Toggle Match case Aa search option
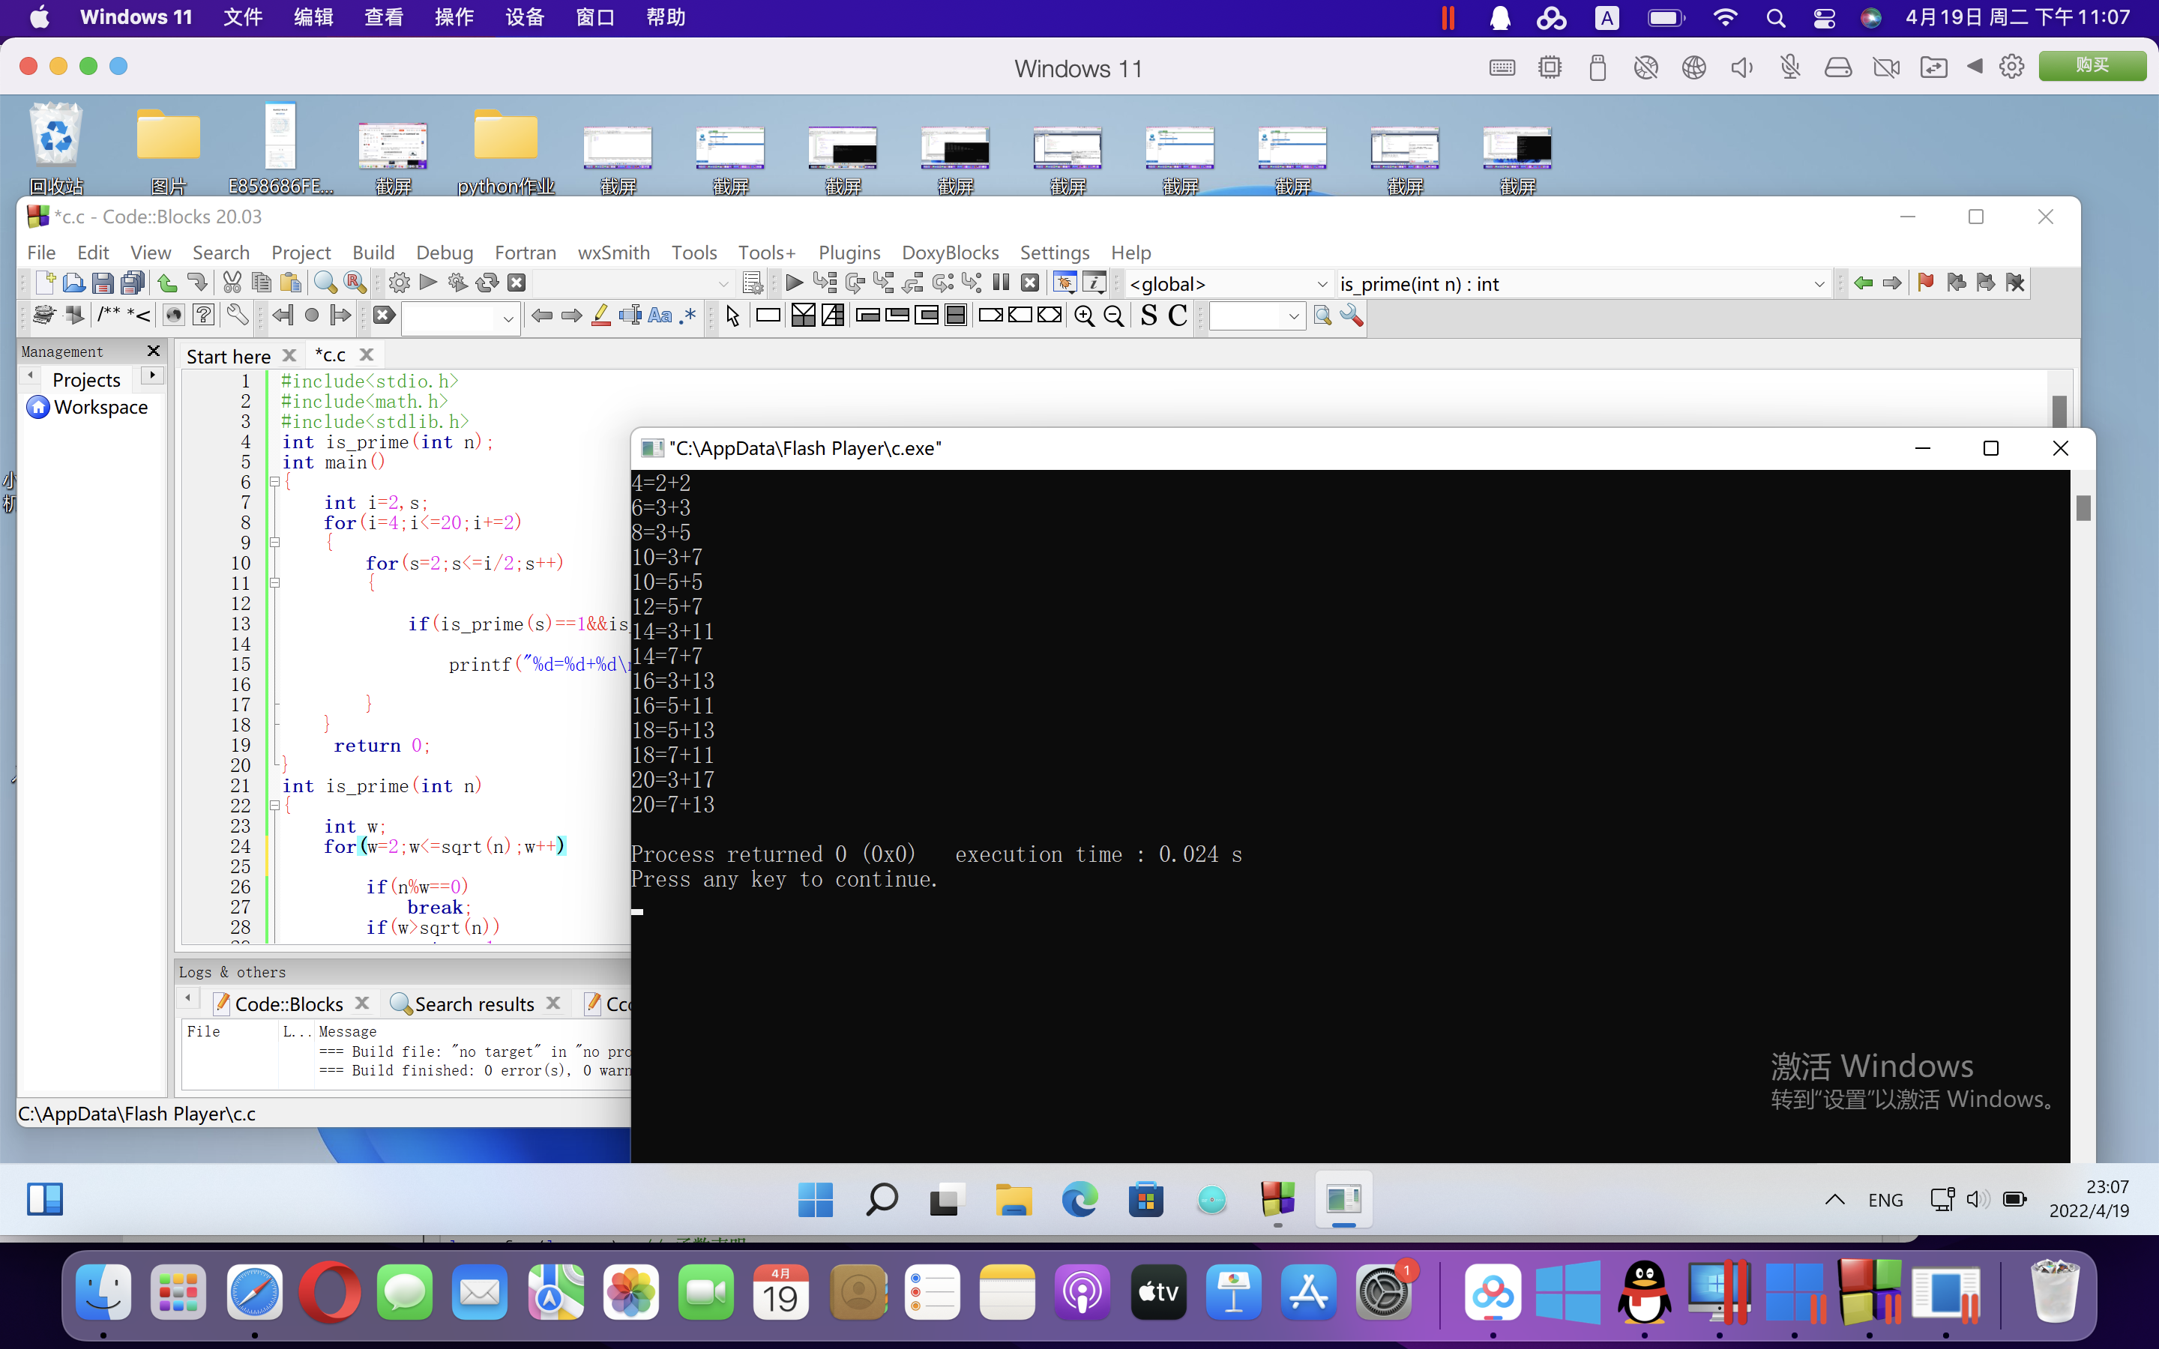 coord(659,316)
